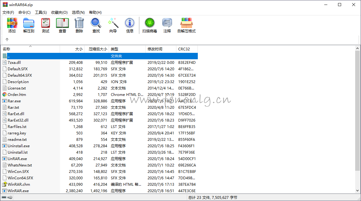The image size is (361, 201).
Task: Run the Test (测试) archive tool
Action: (46, 25)
